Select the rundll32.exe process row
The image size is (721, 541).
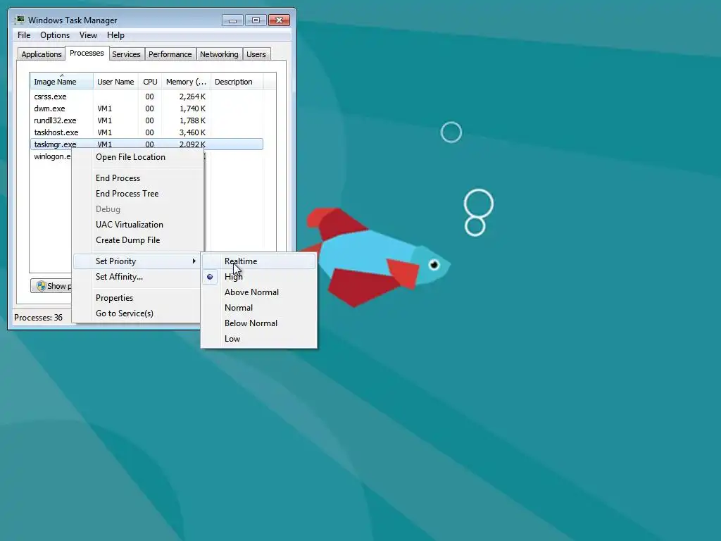coord(146,120)
